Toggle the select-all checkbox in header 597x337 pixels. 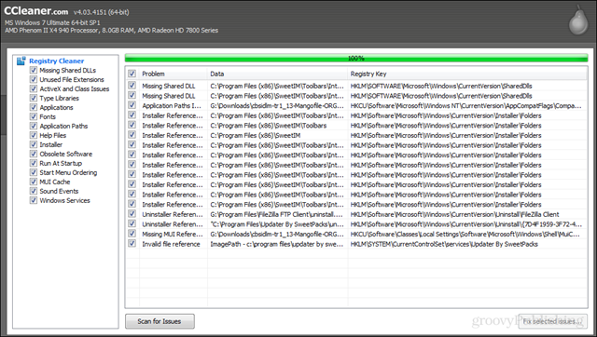132,74
